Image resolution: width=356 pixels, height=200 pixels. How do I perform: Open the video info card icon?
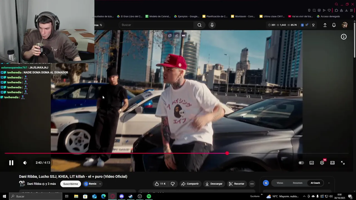click(344, 37)
